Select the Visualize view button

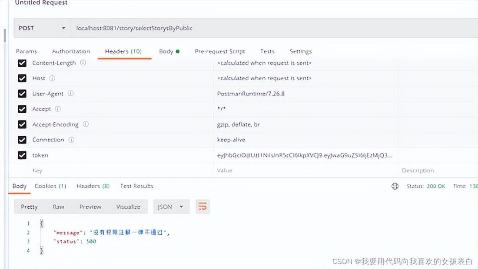pyautogui.click(x=128, y=207)
